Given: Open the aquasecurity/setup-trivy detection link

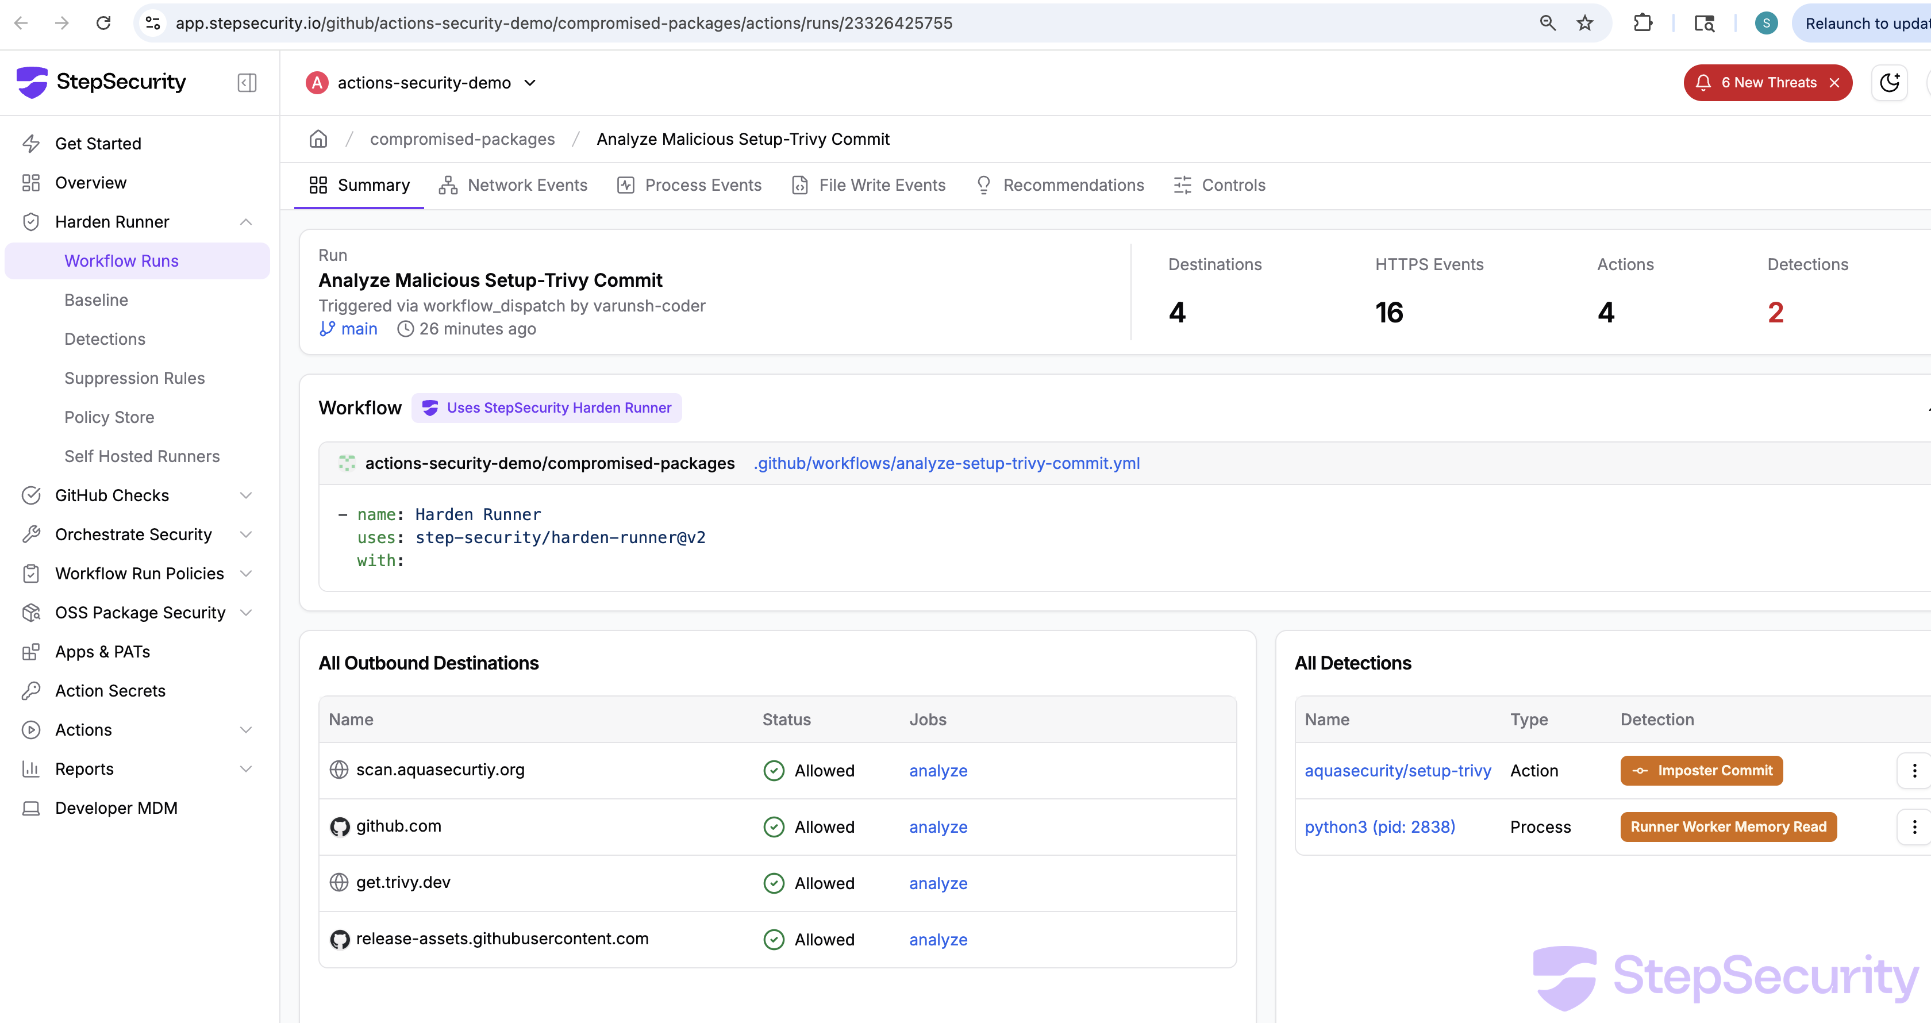Looking at the screenshot, I should click(1397, 771).
